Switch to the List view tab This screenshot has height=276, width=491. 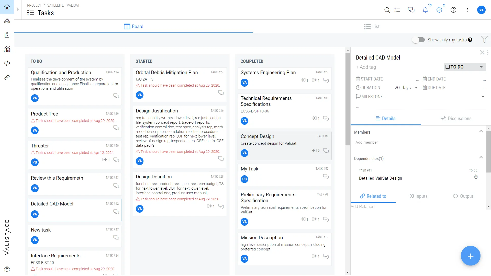[x=372, y=27]
